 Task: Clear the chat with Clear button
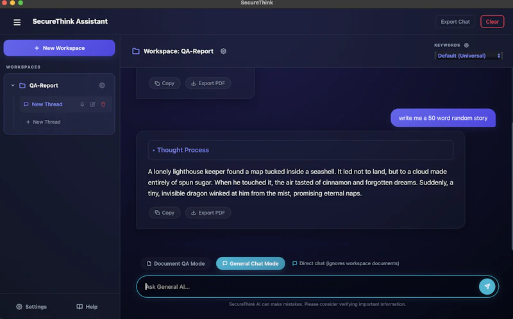coord(492,22)
